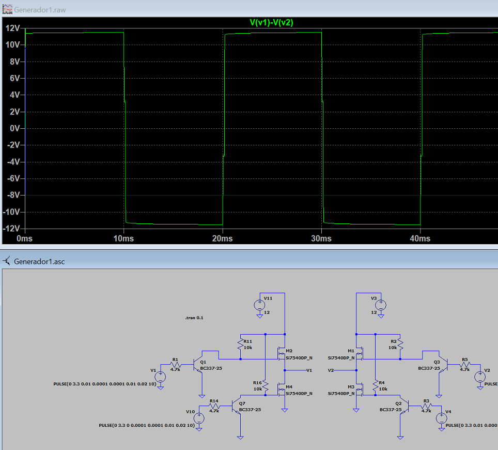
Task: Select the V11 voltage source symbol
Action: [x=259, y=305]
